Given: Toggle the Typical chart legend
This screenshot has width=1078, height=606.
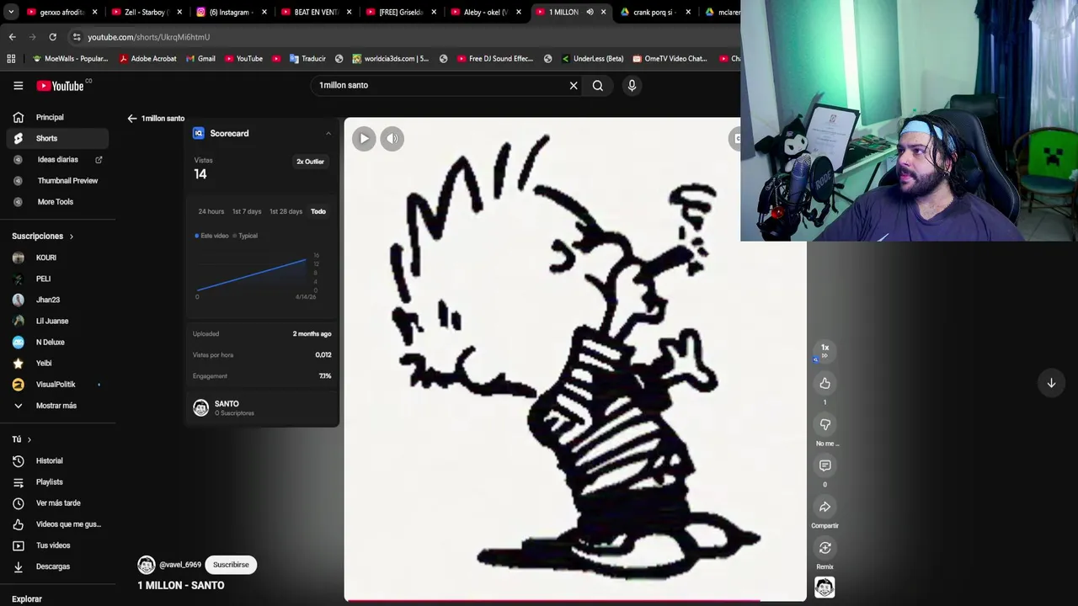Looking at the screenshot, I should click(246, 236).
